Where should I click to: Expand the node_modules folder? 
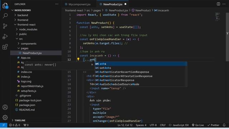pyautogui.click(x=36, y=29)
